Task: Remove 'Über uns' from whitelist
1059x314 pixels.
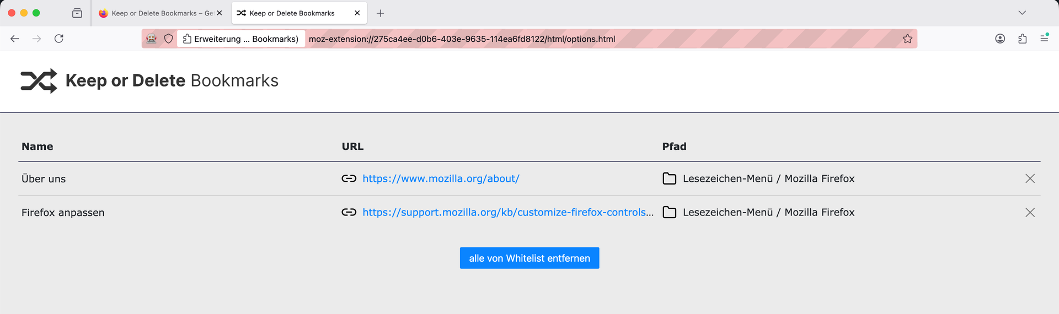Action: pos(1030,178)
